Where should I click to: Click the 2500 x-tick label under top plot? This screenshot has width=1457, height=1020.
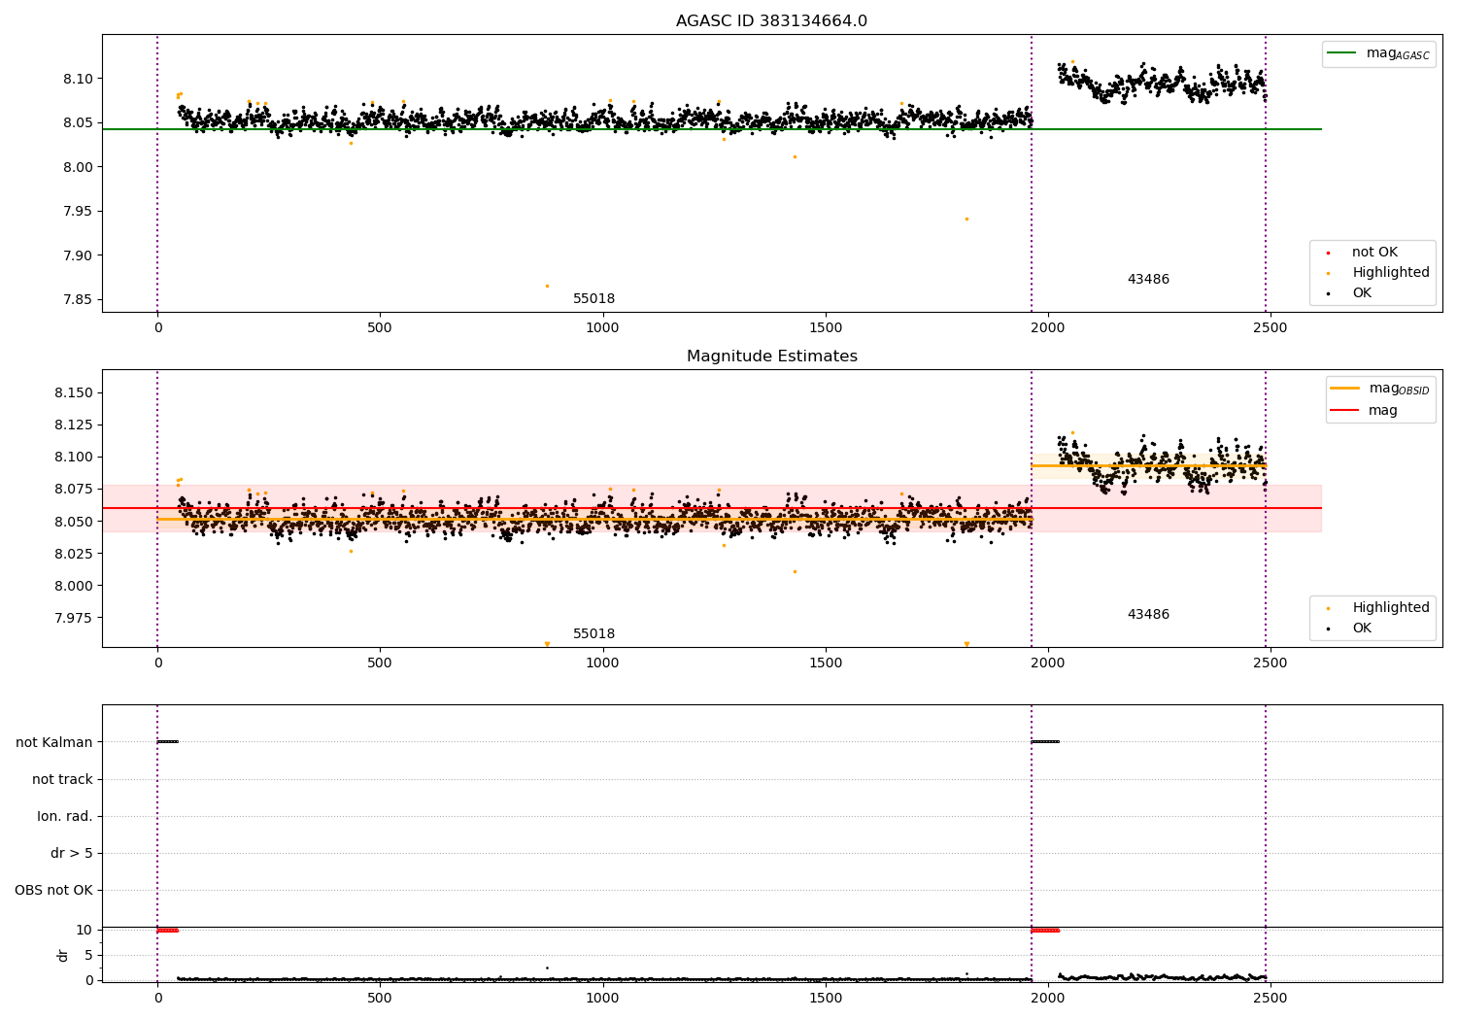1270,328
